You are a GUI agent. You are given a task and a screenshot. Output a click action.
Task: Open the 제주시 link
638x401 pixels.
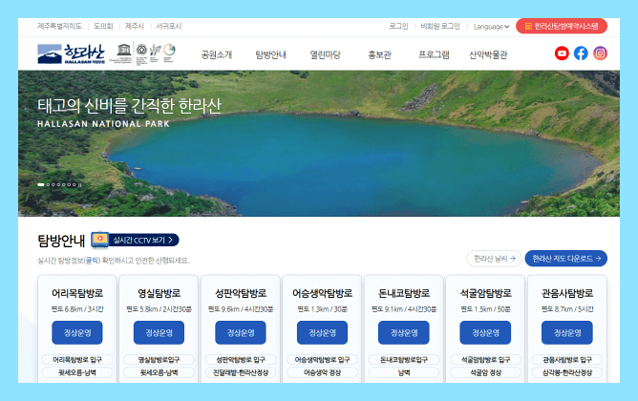(135, 26)
